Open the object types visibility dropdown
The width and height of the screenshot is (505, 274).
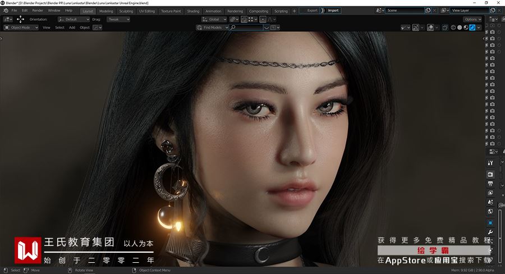(x=406, y=28)
